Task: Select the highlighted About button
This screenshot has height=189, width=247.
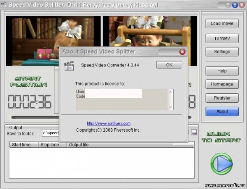Action: 222,111
